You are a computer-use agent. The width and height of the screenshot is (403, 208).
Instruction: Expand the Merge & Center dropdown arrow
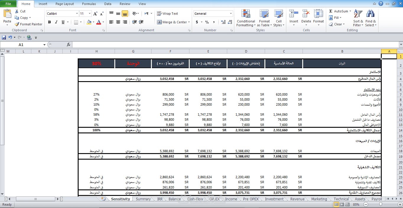tap(189, 22)
